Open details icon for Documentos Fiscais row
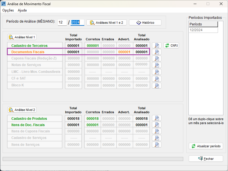This screenshot has height=171, width=228. [157, 52]
